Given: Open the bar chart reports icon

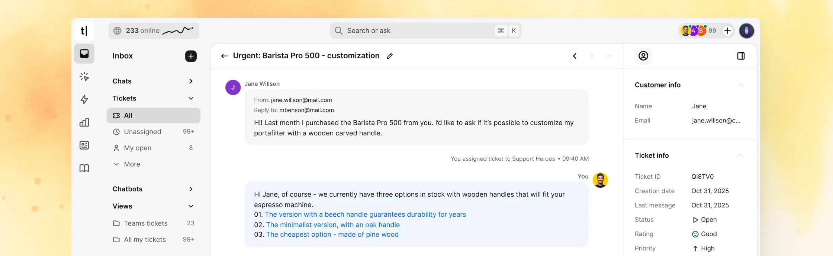Looking at the screenshot, I should [84, 122].
